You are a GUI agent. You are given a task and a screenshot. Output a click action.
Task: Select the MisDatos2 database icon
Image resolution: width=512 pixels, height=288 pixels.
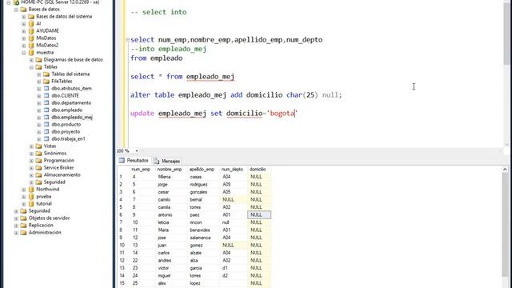31,46
